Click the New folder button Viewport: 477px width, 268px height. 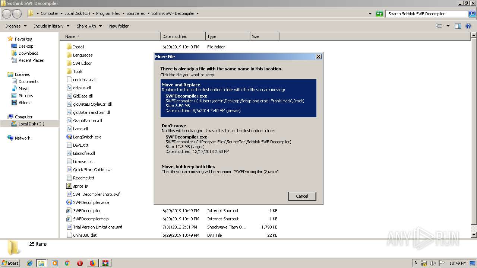tap(119, 26)
